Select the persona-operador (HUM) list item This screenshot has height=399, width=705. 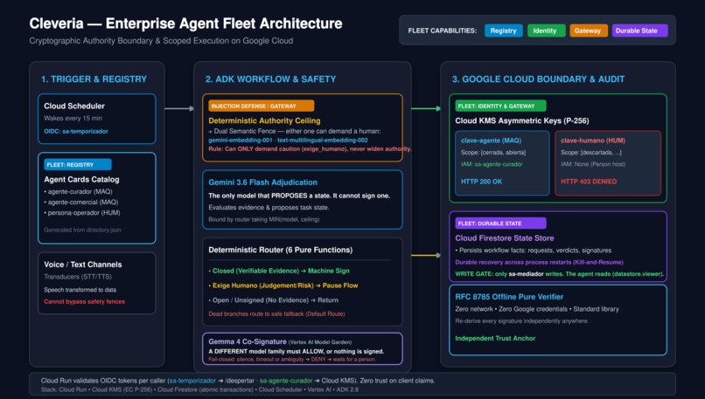coord(82,213)
